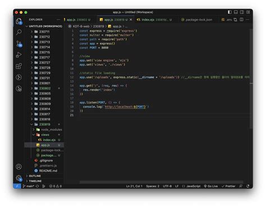Expand the 230814 folder
Viewport: 266px width, 206px height.
point(44,109)
